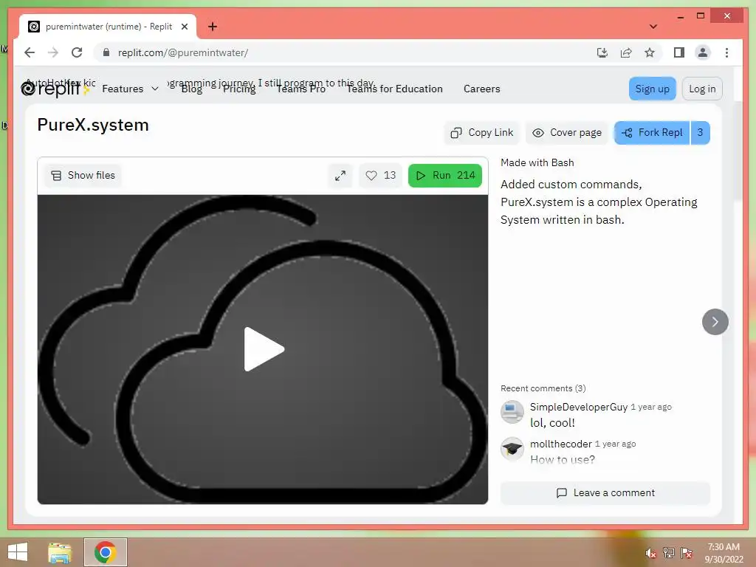This screenshot has width=756, height=567.
Task: Click the browser forward arrow
Action: 53,52
